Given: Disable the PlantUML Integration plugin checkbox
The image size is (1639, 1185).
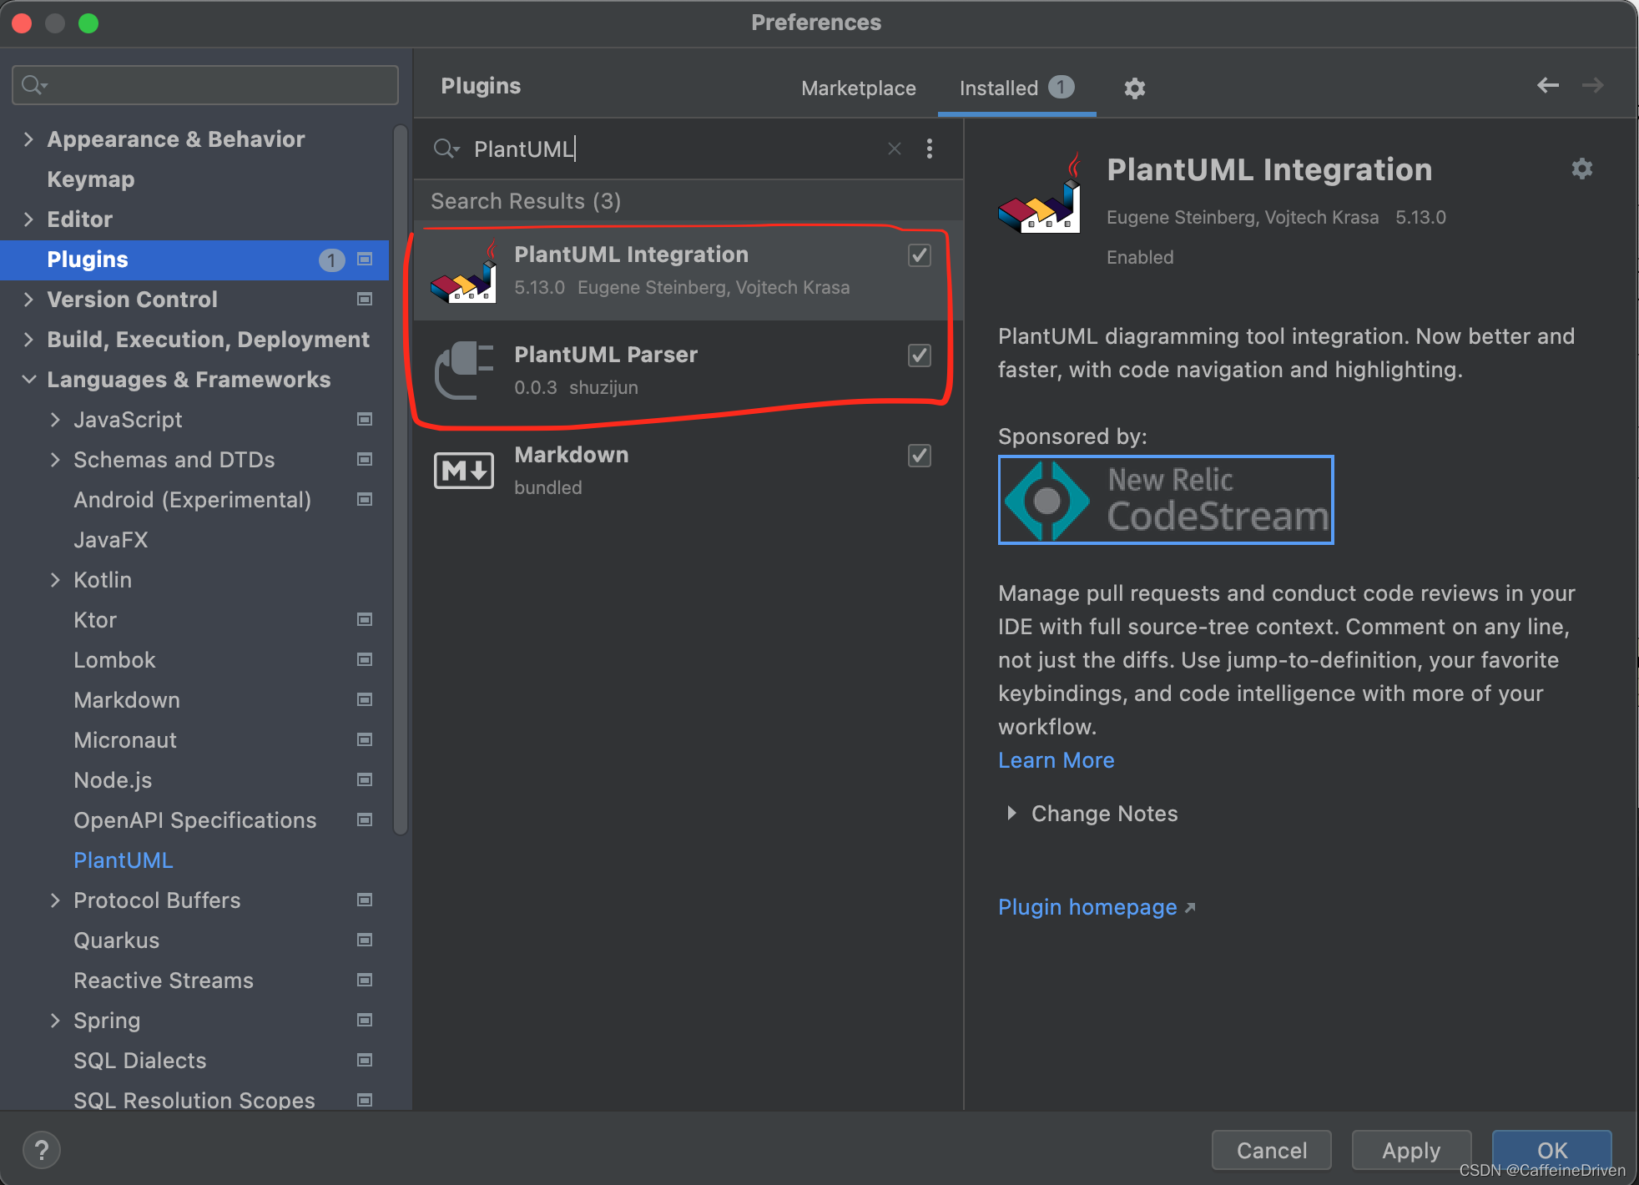Looking at the screenshot, I should point(920,255).
